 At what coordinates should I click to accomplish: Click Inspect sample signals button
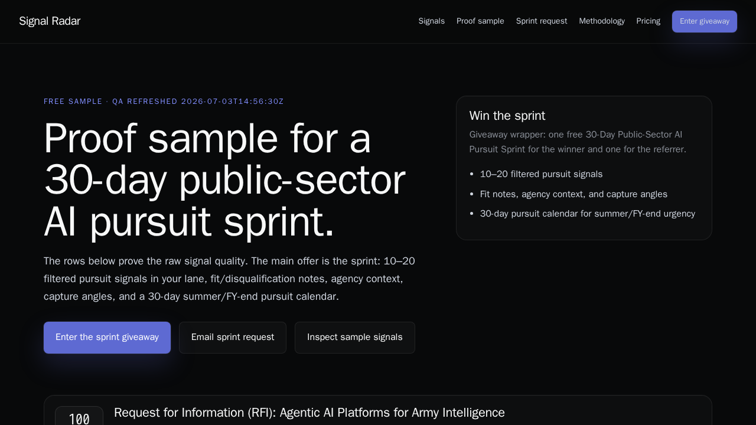[355, 338]
